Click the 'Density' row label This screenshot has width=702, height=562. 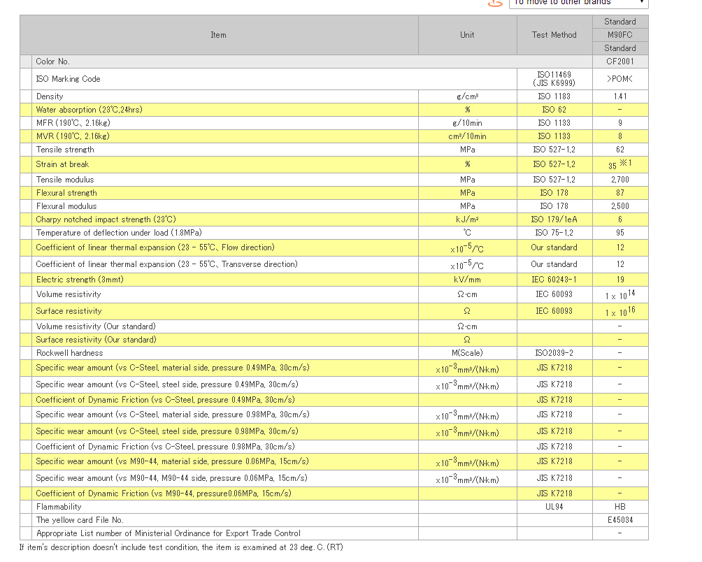[x=50, y=96]
